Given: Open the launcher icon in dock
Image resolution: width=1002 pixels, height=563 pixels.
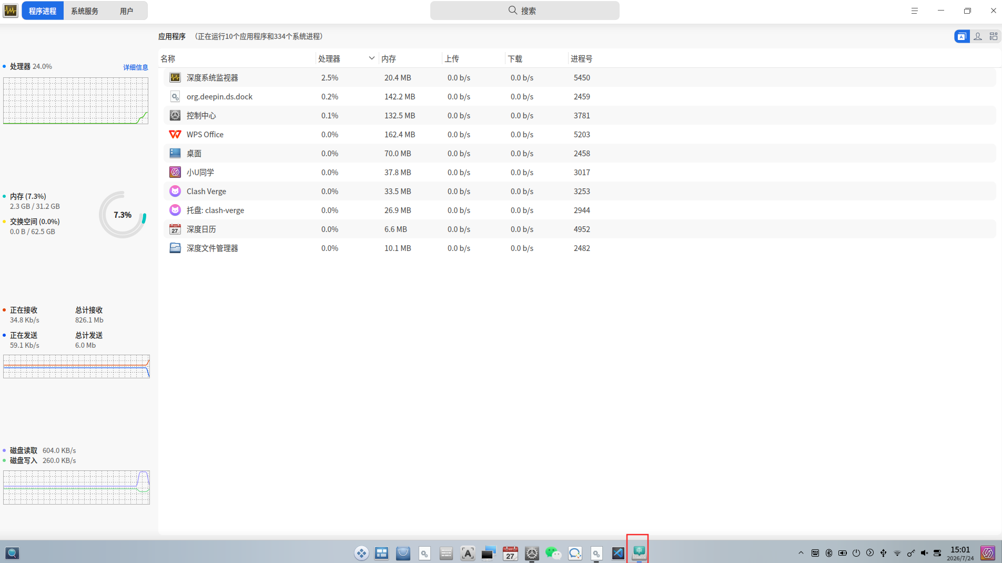Looking at the screenshot, I should [x=361, y=553].
